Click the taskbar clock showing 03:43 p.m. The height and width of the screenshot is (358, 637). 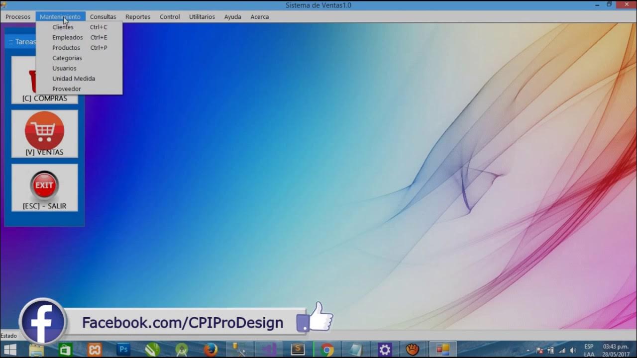(616, 350)
